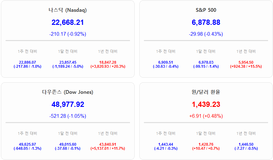Image resolution: width=273 pixels, height=160 pixels.
Task: Click Dow Jones 1달 전 대비 label
Action: pyautogui.click(x=68, y=133)
